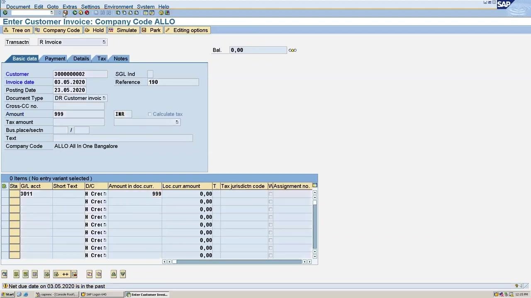Click the table's horizontal scrollbar
Viewport: 531px width, 298px height.
click(237, 262)
